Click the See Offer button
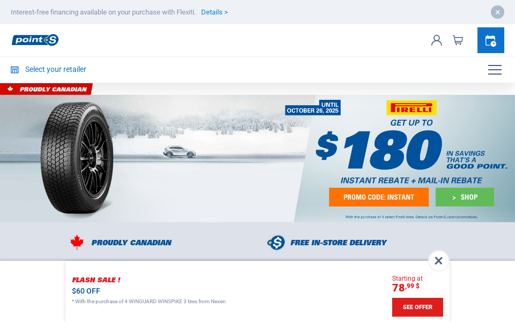 click(x=417, y=307)
